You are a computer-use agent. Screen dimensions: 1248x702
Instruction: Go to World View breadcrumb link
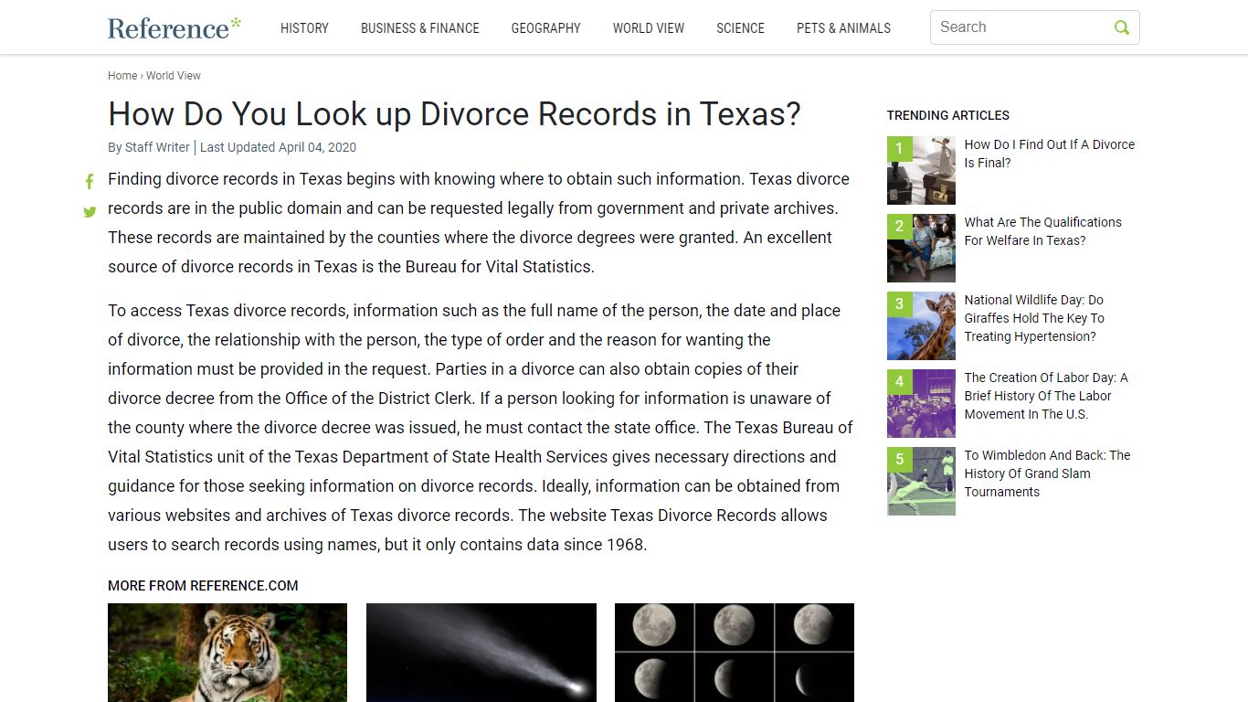(x=174, y=76)
